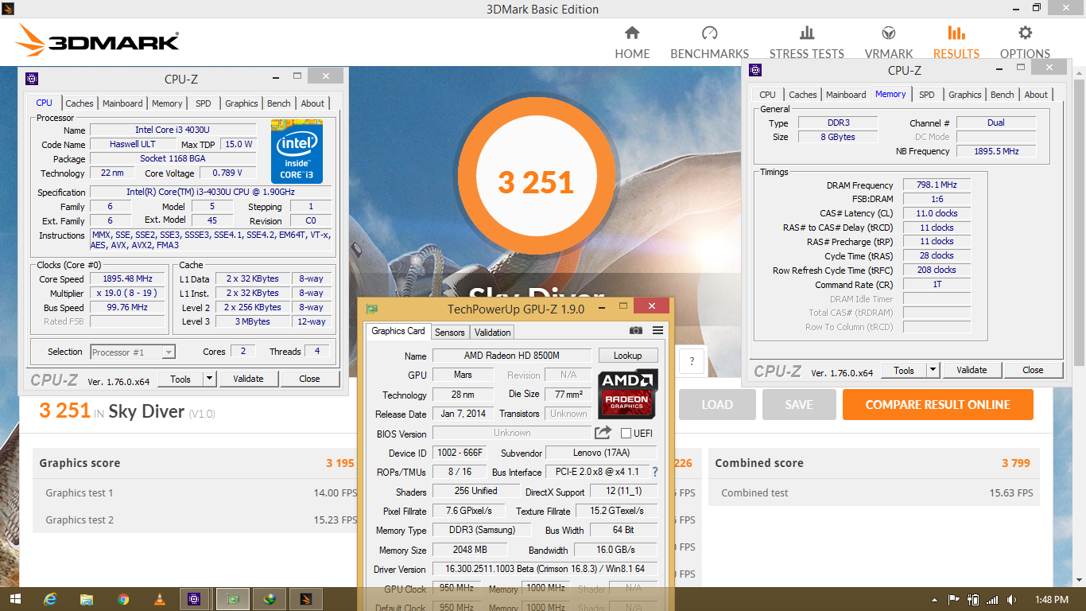This screenshot has height=611, width=1086.
Task: Open the Tools dropdown arrow in right CPU-Z
Action: tap(933, 370)
